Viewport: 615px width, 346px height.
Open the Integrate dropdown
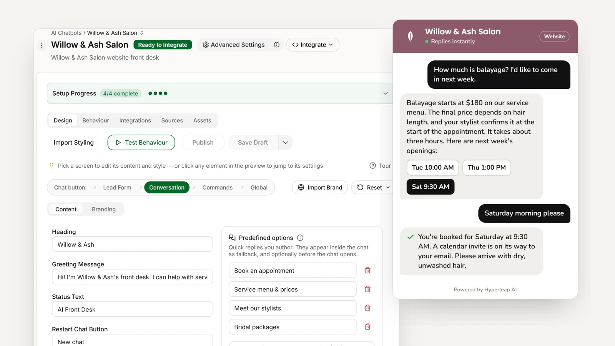(x=312, y=45)
